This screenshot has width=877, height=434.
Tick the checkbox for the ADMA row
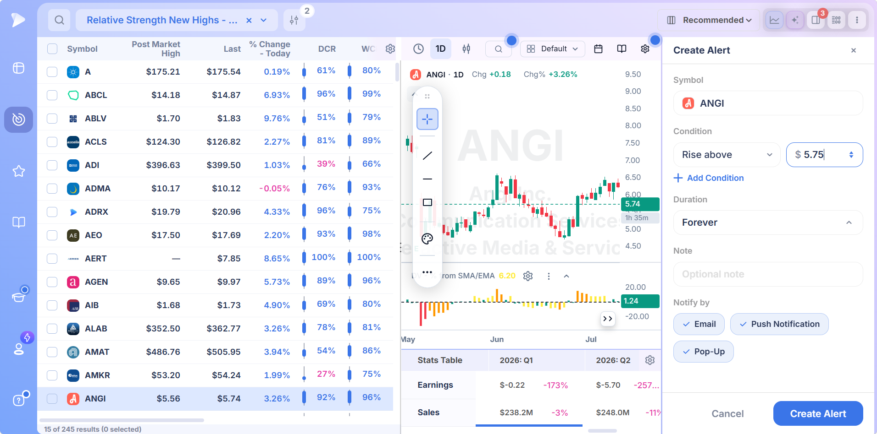pos(52,189)
